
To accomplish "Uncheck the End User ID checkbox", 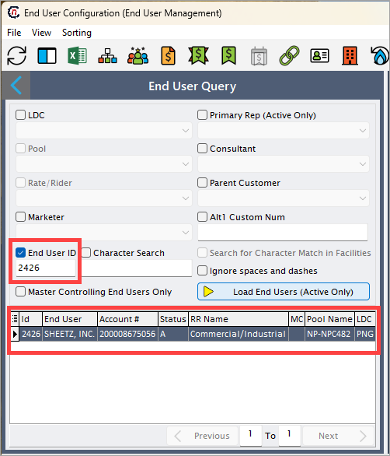I will pyautogui.click(x=21, y=253).
